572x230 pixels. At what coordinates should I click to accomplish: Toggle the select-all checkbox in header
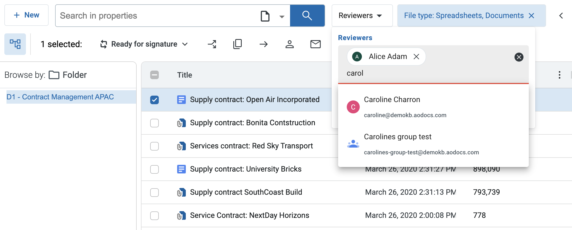[154, 75]
